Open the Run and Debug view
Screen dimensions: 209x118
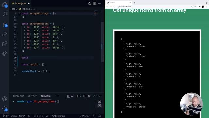[x=5, y=34]
